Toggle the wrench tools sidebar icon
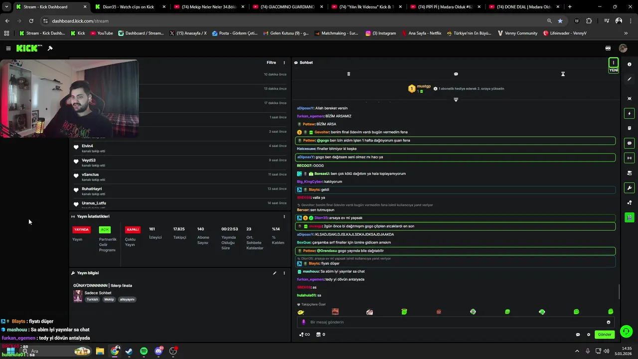The image size is (638, 359). [630, 188]
